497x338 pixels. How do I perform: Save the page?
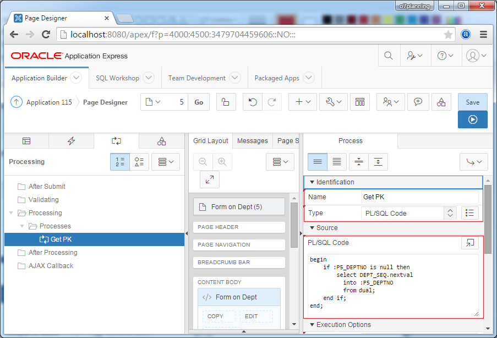tap(473, 102)
